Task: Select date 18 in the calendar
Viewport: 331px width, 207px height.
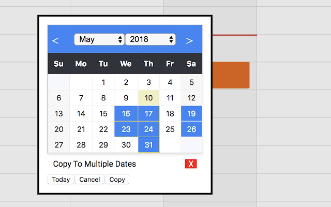Action: pos(170,114)
